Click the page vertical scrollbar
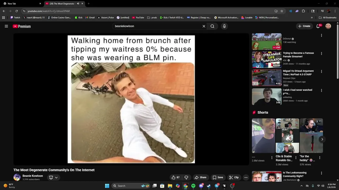The width and height of the screenshot is (339, 190). point(337,51)
